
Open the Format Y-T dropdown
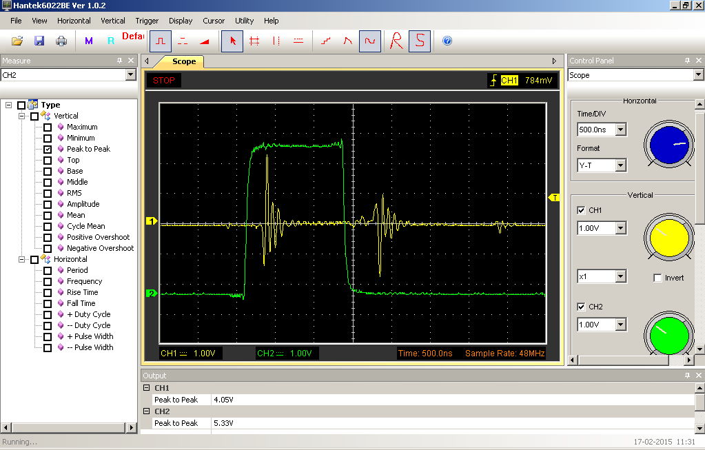click(620, 165)
